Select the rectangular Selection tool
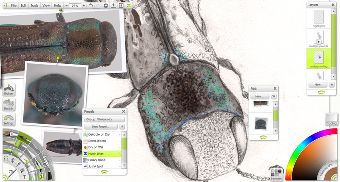This screenshot has width=340, height=182. (6, 159)
